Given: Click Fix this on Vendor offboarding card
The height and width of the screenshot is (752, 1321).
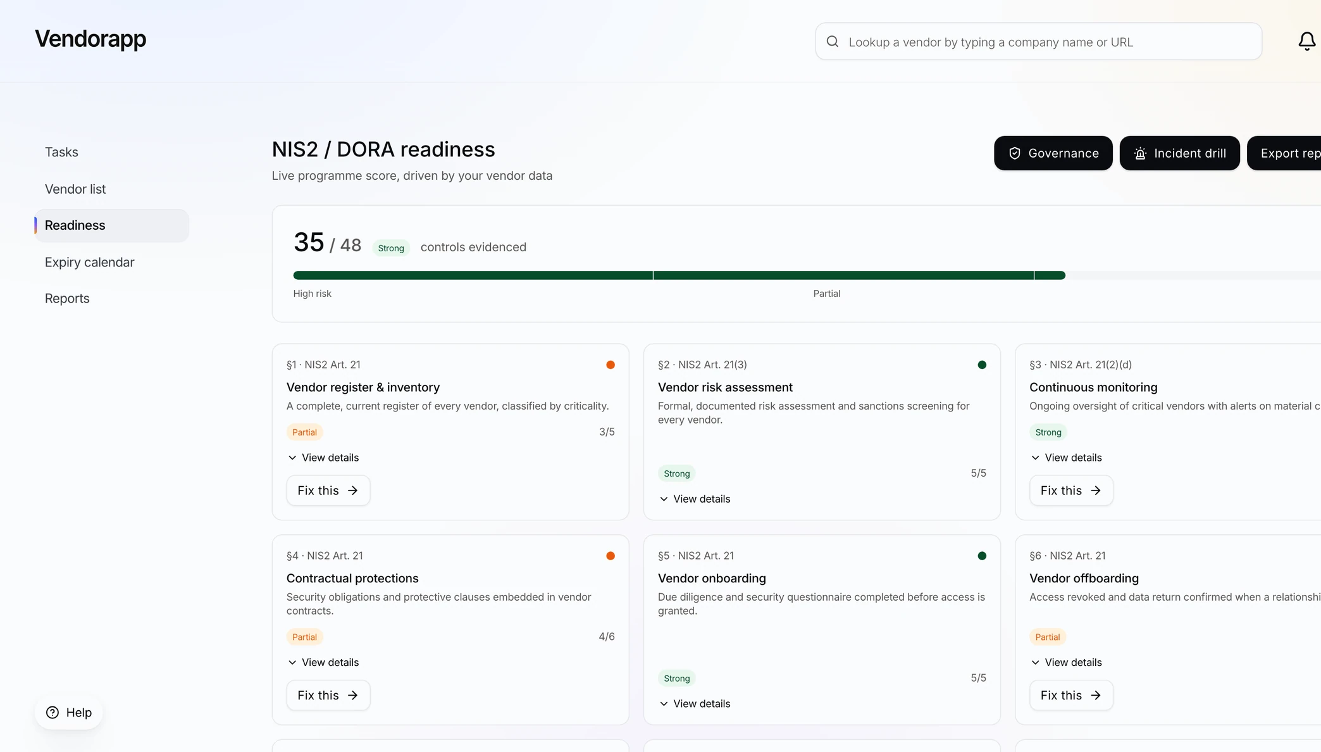Looking at the screenshot, I should (1070, 695).
